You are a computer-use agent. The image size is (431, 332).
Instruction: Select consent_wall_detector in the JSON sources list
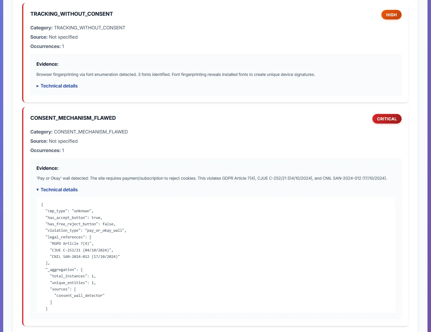79,295
